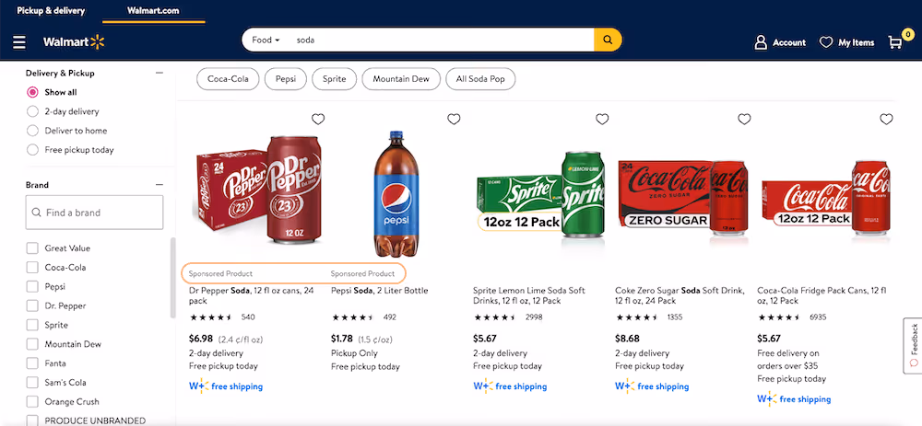922x426 pixels.
Task: Click the yellow search magnifier button
Action: point(608,40)
